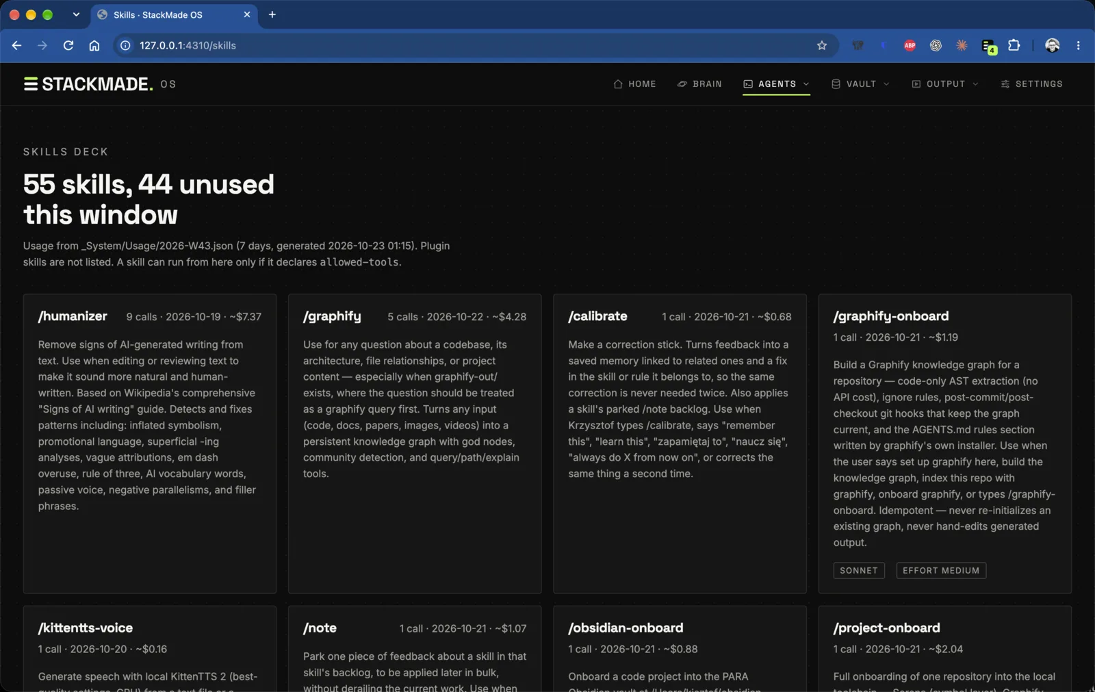Image resolution: width=1095 pixels, height=692 pixels.
Task: Open the StackMade hamburger menu icon
Action: pos(30,84)
